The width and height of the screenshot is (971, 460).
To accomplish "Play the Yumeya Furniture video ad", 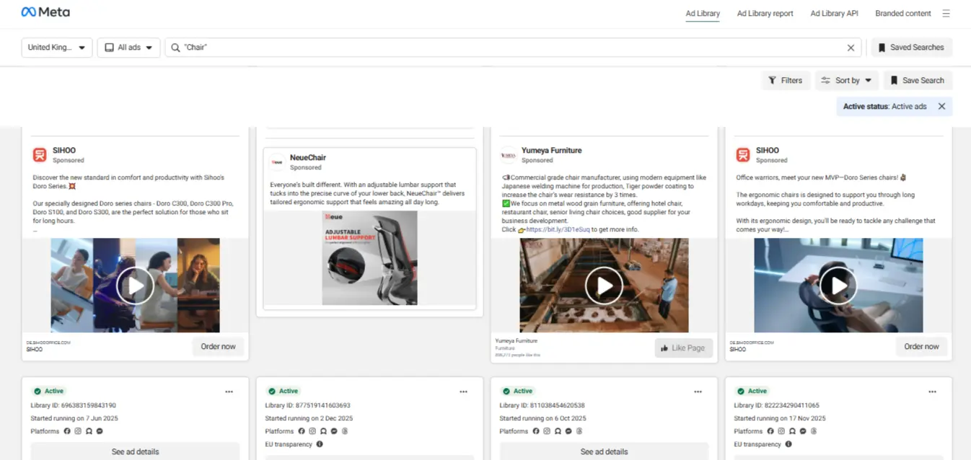I will tap(604, 286).
